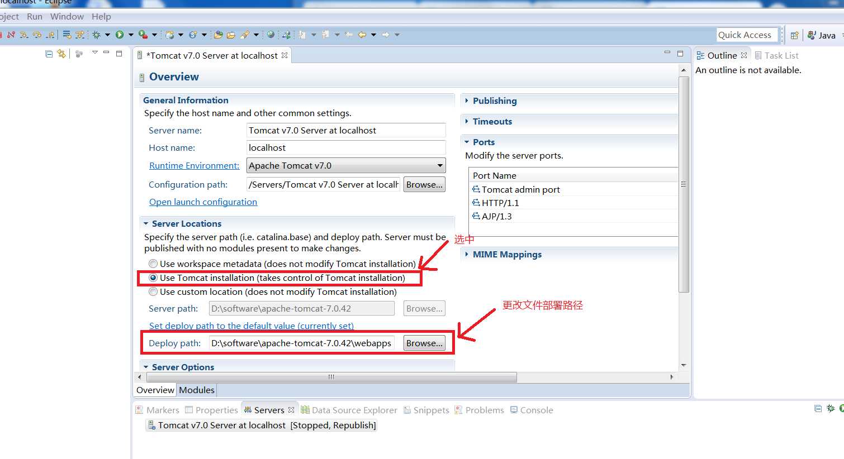The height and width of the screenshot is (459, 844).
Task: Click the Open Perspective icon
Action: click(x=794, y=35)
